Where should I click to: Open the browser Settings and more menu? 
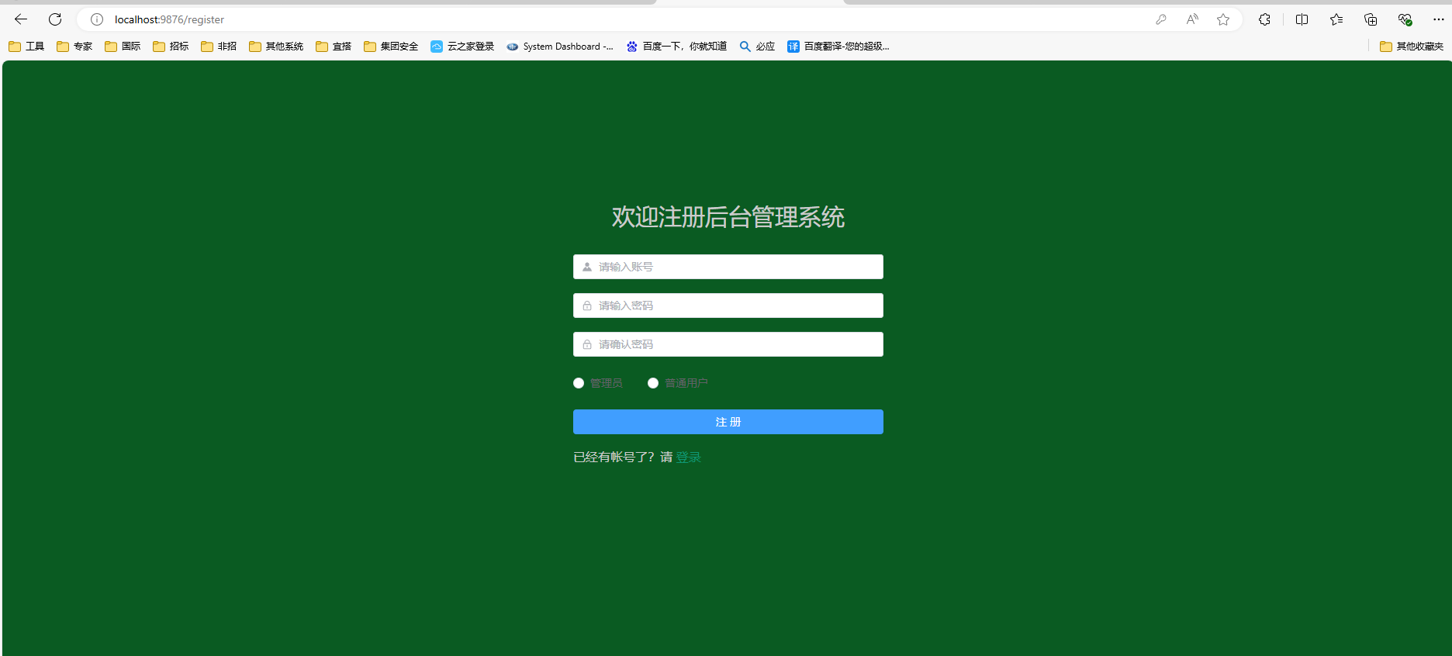[1438, 19]
